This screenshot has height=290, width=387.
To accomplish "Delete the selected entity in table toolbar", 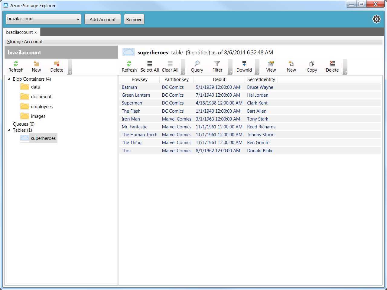I will click(x=332, y=66).
